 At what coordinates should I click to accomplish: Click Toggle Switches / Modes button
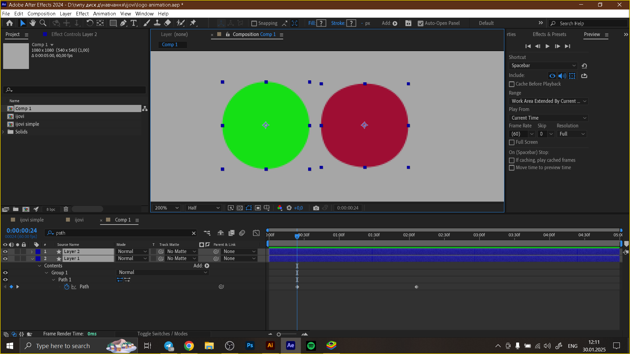click(162, 334)
